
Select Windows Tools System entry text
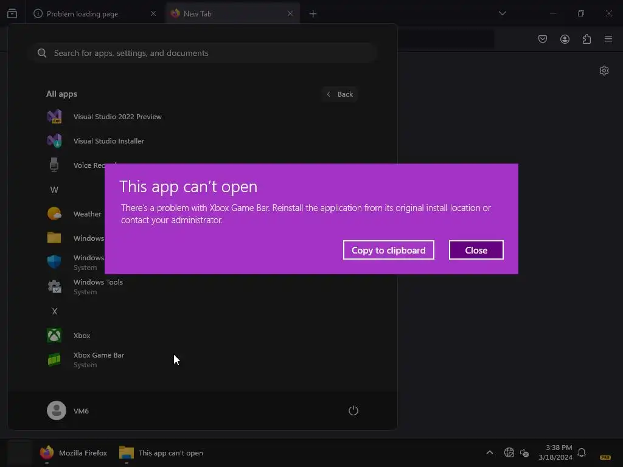click(98, 287)
